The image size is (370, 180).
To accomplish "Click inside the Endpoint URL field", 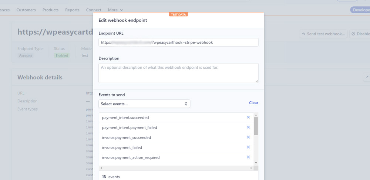I will coord(178,42).
